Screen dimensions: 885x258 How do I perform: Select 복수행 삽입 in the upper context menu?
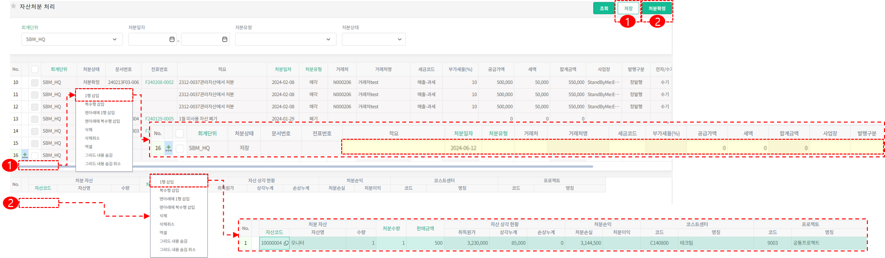(x=95, y=104)
